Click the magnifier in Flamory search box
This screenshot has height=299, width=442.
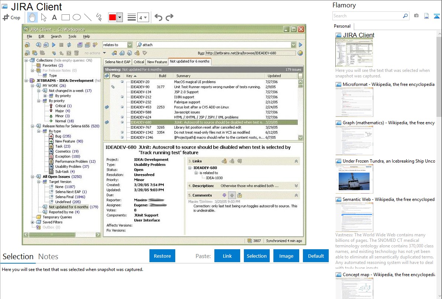pyautogui.click(x=405, y=16)
